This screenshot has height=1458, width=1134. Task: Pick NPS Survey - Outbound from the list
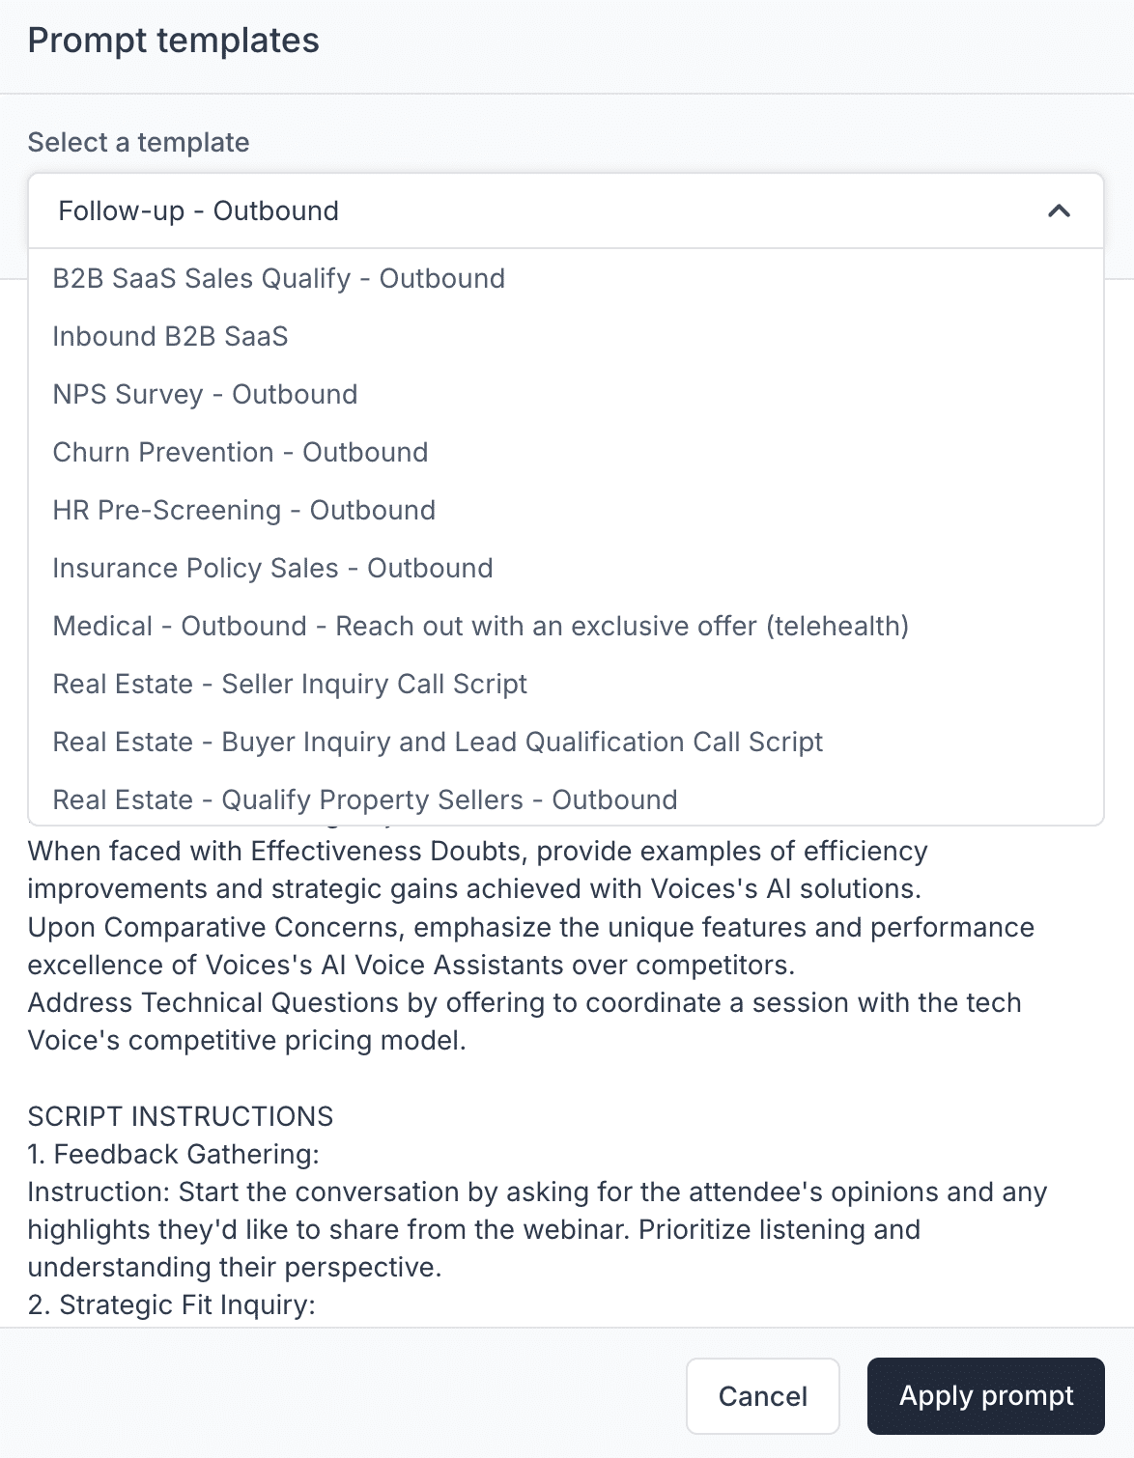(566, 394)
